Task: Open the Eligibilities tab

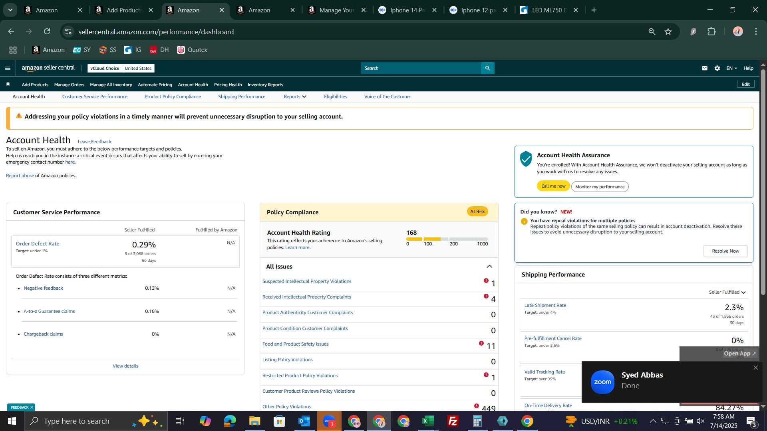Action: (336, 97)
